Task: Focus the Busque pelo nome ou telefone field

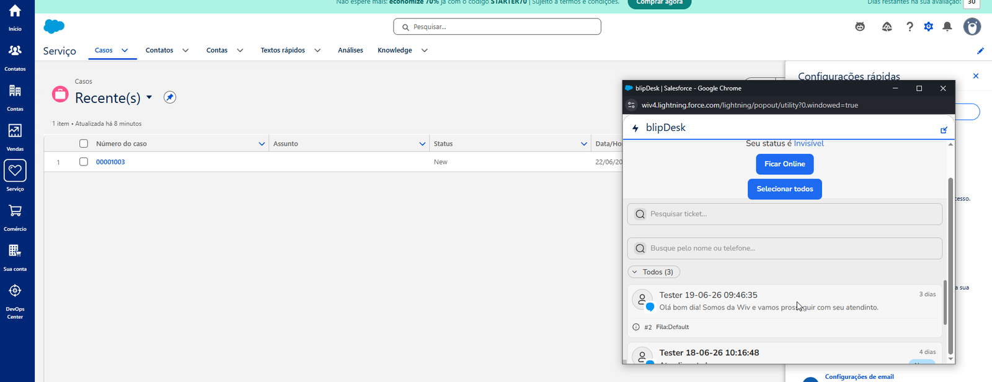Action: (785, 249)
